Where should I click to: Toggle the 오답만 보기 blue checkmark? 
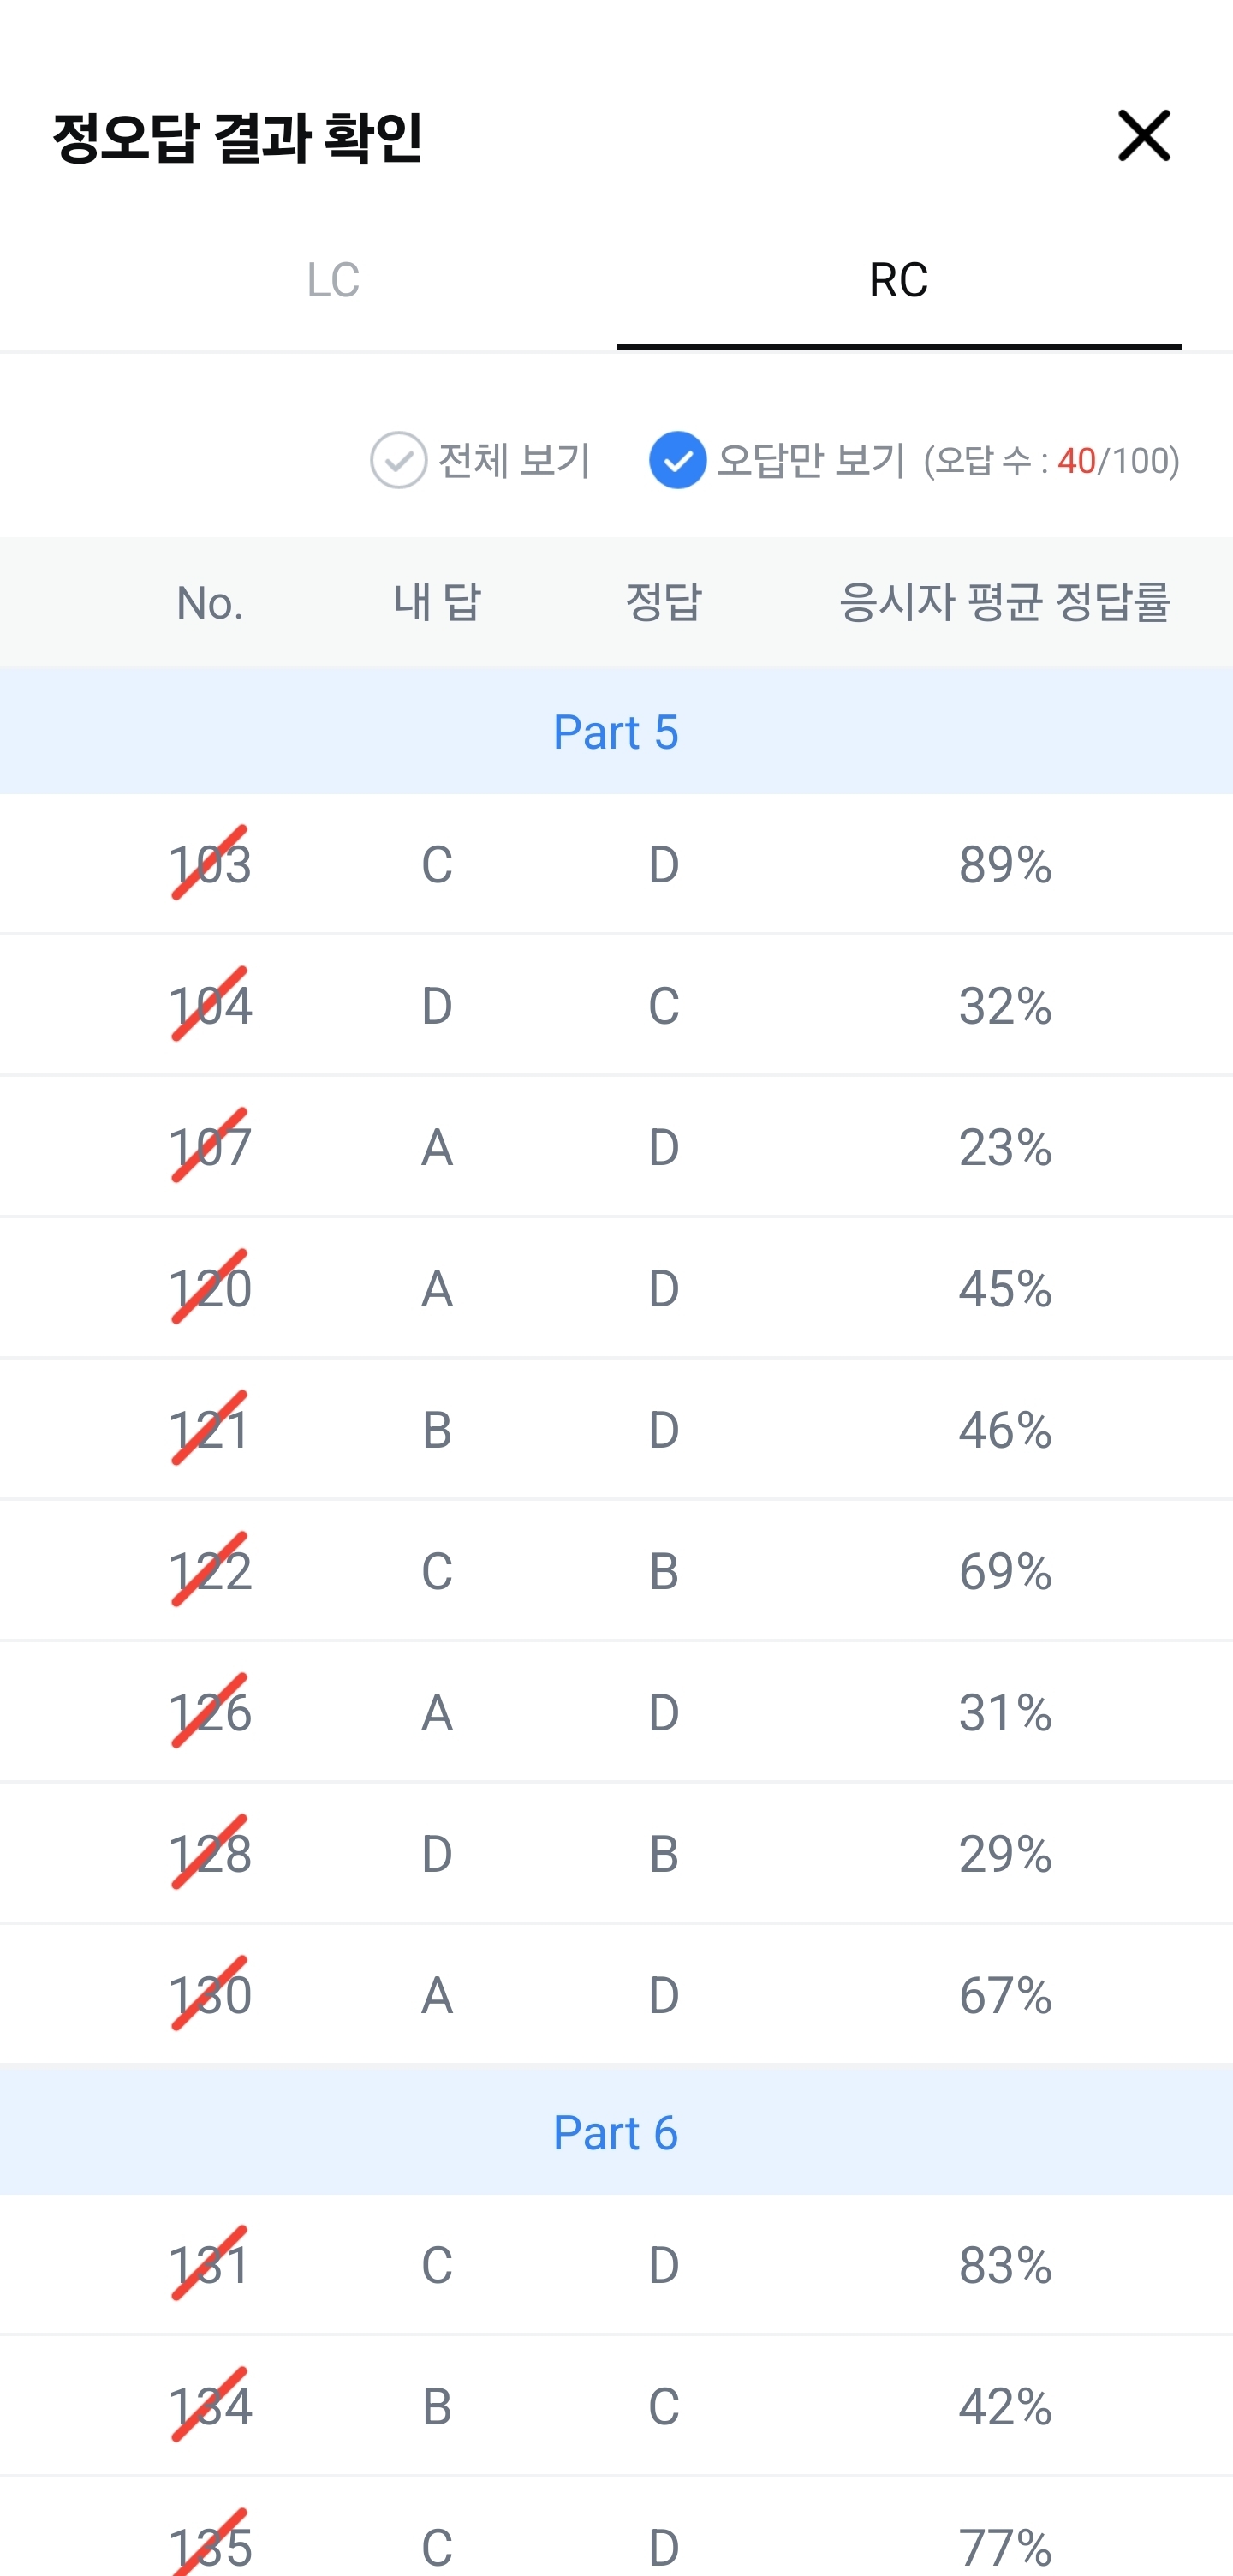677,460
